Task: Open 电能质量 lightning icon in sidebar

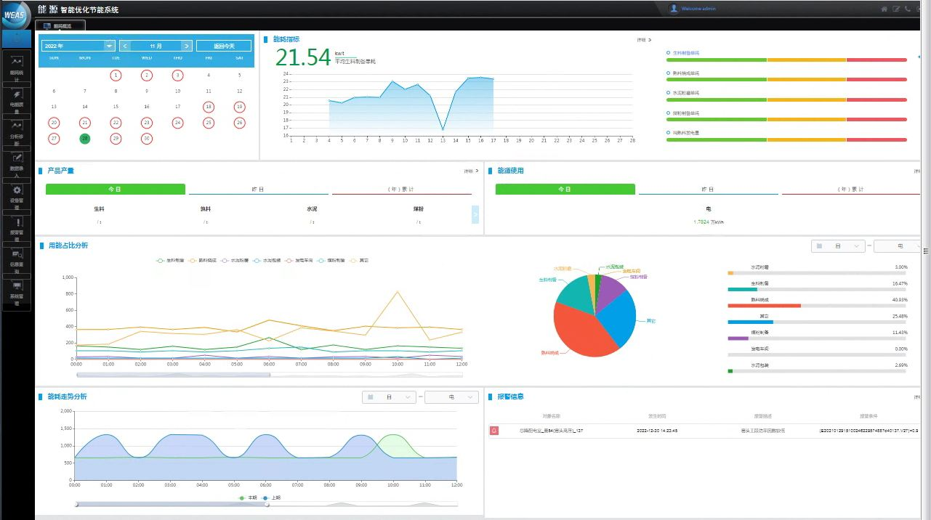Action: (17, 94)
